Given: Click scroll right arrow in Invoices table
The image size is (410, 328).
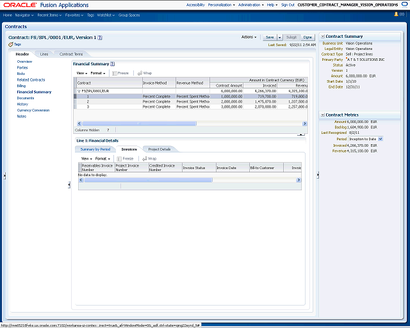Looking at the screenshot, I should point(299,180).
